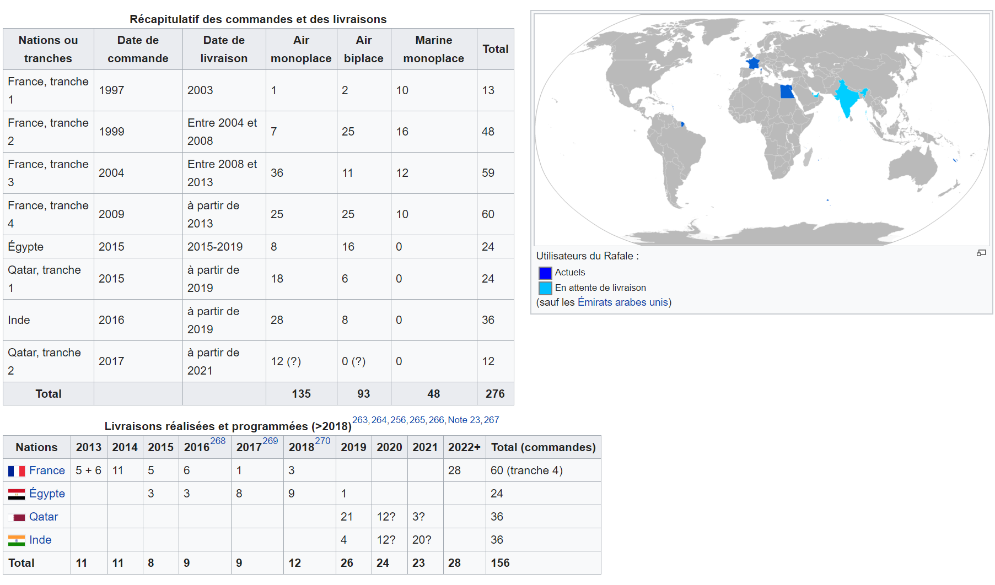The width and height of the screenshot is (995, 585).
Task: Open the France link in deliveries table
Action: pyautogui.click(x=47, y=470)
